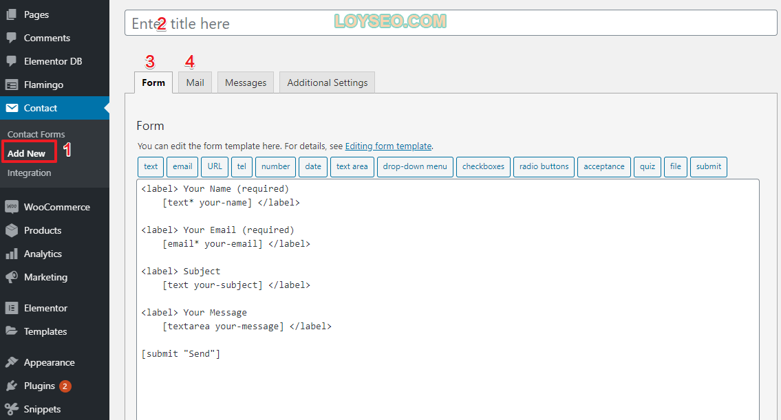Click the [text* your-name] line in the editor
The width and height of the screenshot is (781, 420).
click(231, 203)
